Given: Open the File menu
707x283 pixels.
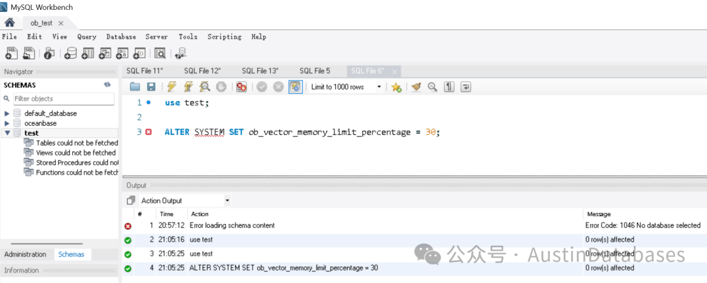Looking at the screenshot, I should coord(9,37).
